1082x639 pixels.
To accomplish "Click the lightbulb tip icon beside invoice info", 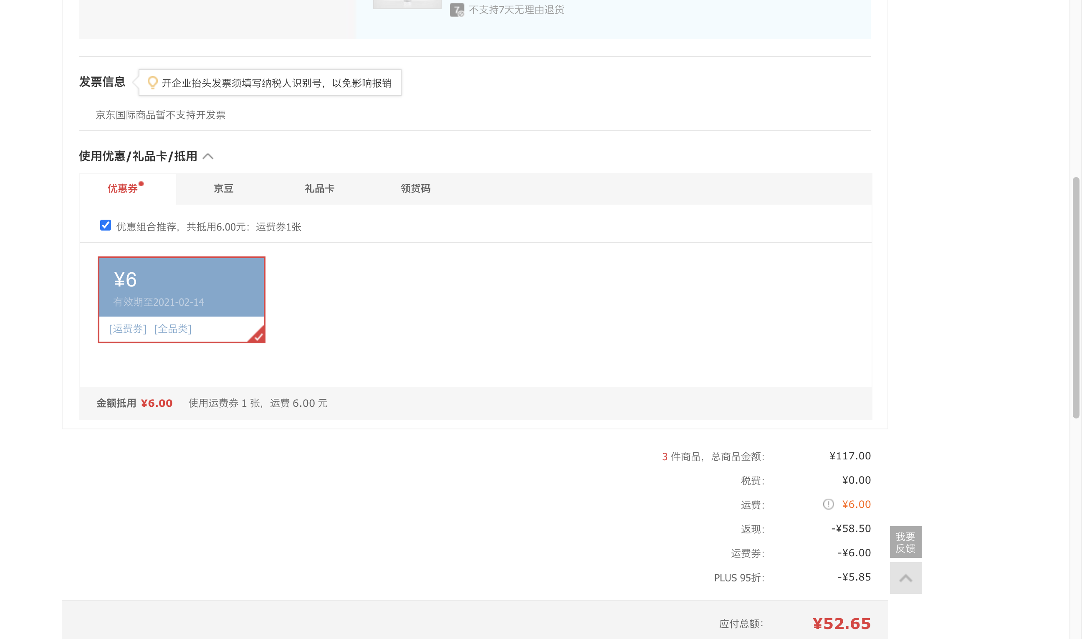I will [x=152, y=83].
